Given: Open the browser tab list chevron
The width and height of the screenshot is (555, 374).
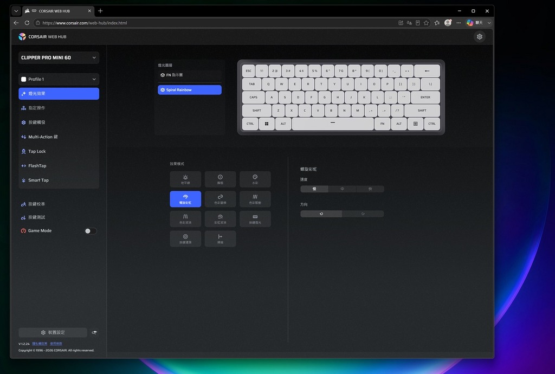Looking at the screenshot, I should click(16, 11).
